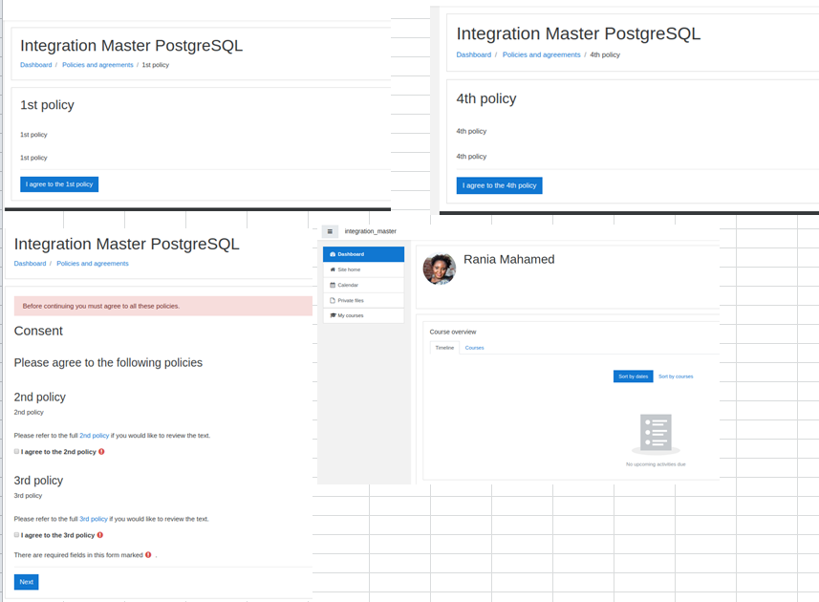819x602 pixels.
Task: Click Rania Mahamed's profile picture
Action: click(x=440, y=269)
